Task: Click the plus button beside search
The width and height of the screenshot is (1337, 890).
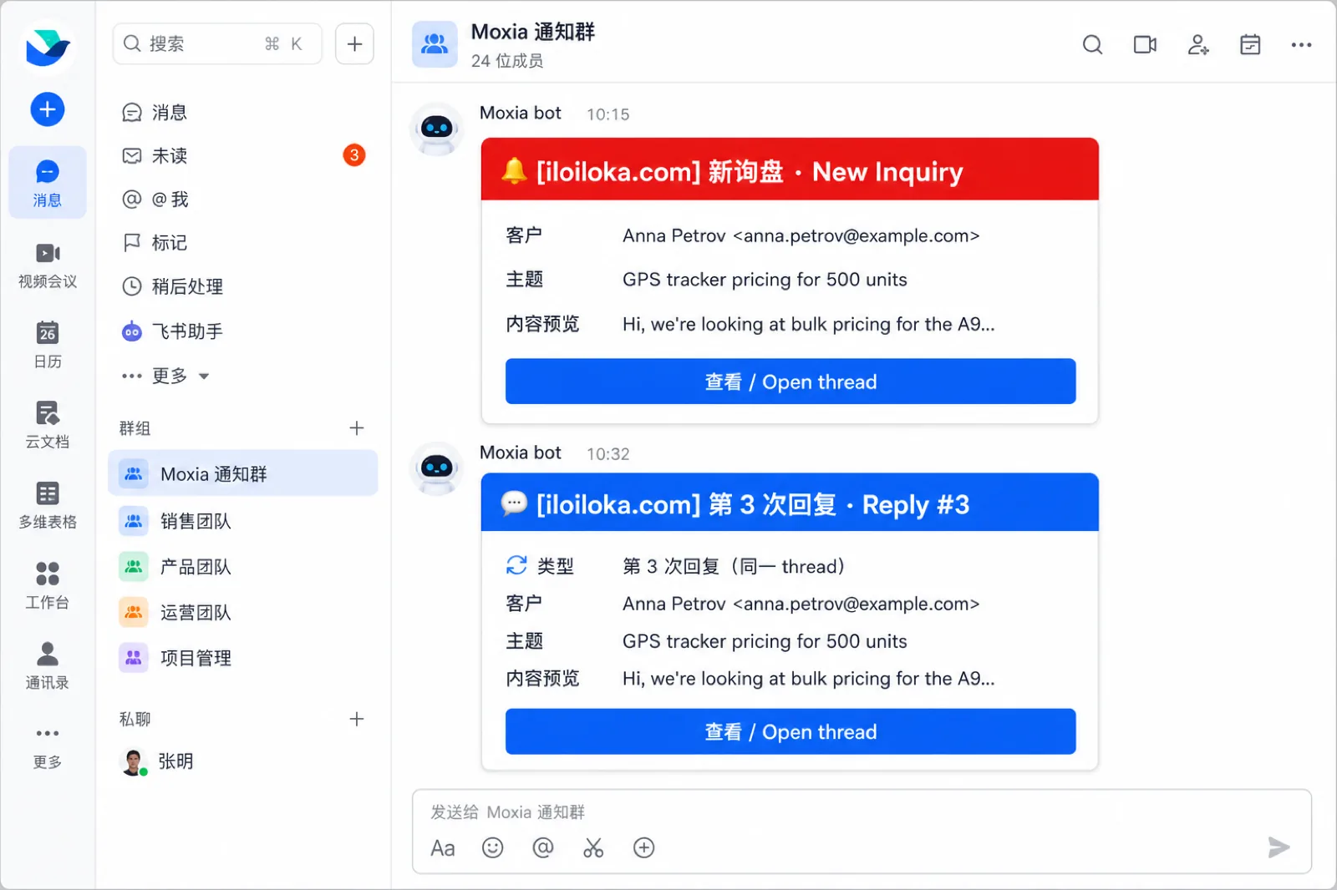Action: point(354,43)
